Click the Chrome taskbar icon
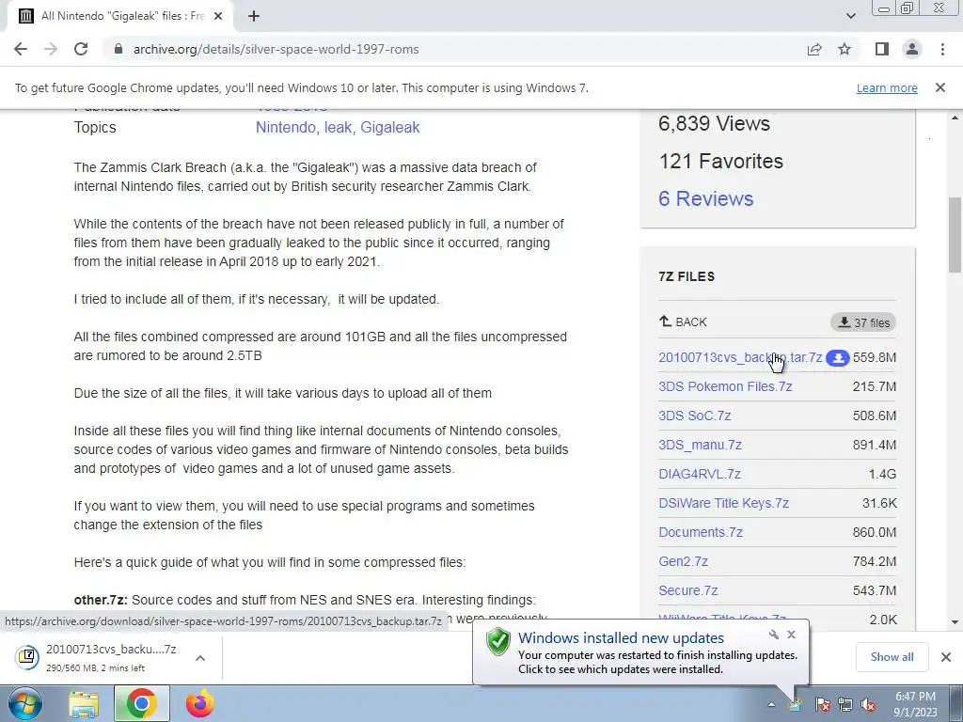This screenshot has width=963, height=722. [142, 703]
